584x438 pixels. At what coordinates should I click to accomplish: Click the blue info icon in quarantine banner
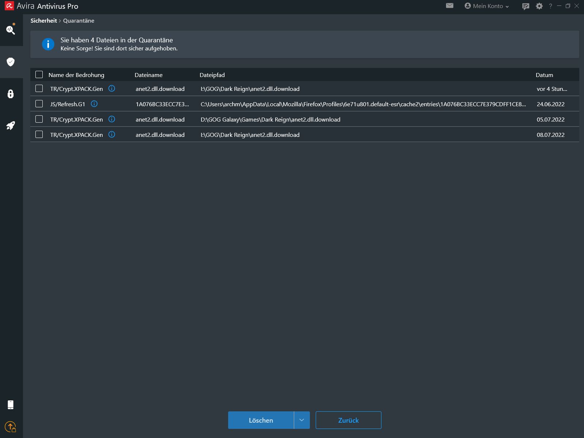pos(48,44)
